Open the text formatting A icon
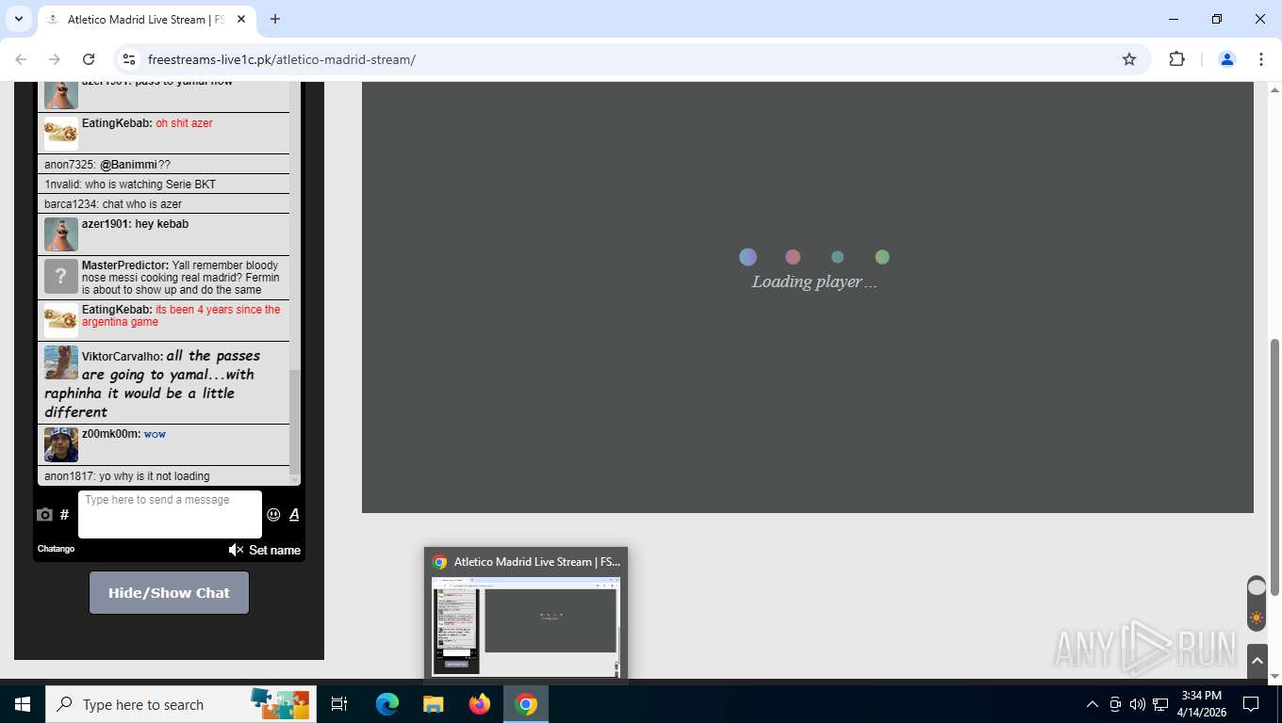 point(294,514)
